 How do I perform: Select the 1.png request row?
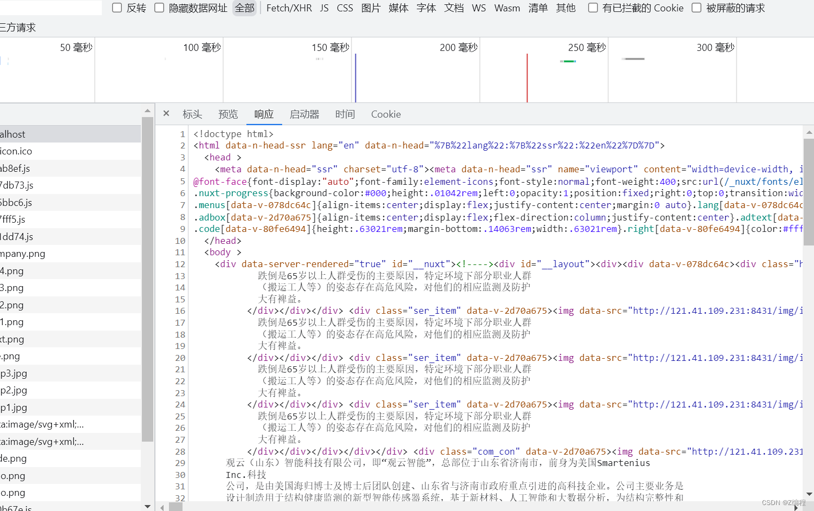tap(70, 322)
